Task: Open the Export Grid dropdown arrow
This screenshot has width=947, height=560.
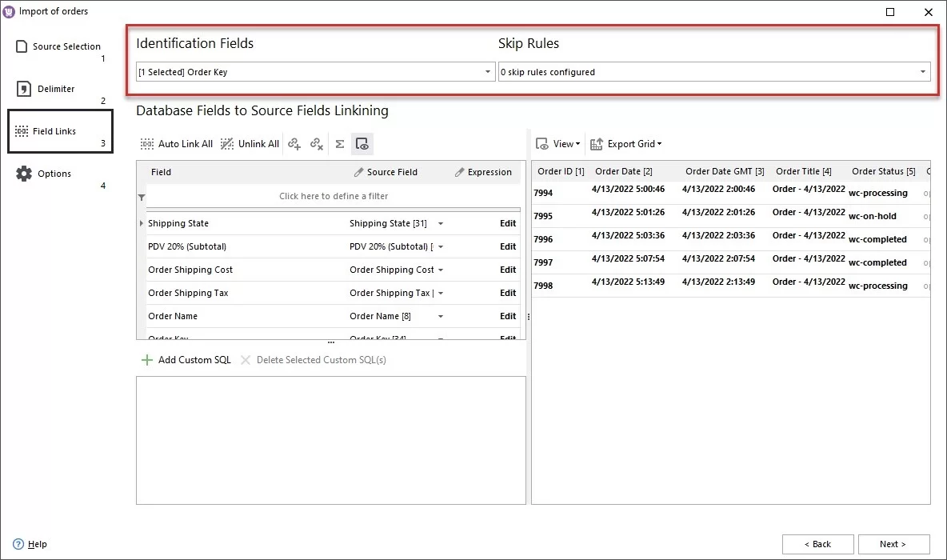Action: click(661, 144)
